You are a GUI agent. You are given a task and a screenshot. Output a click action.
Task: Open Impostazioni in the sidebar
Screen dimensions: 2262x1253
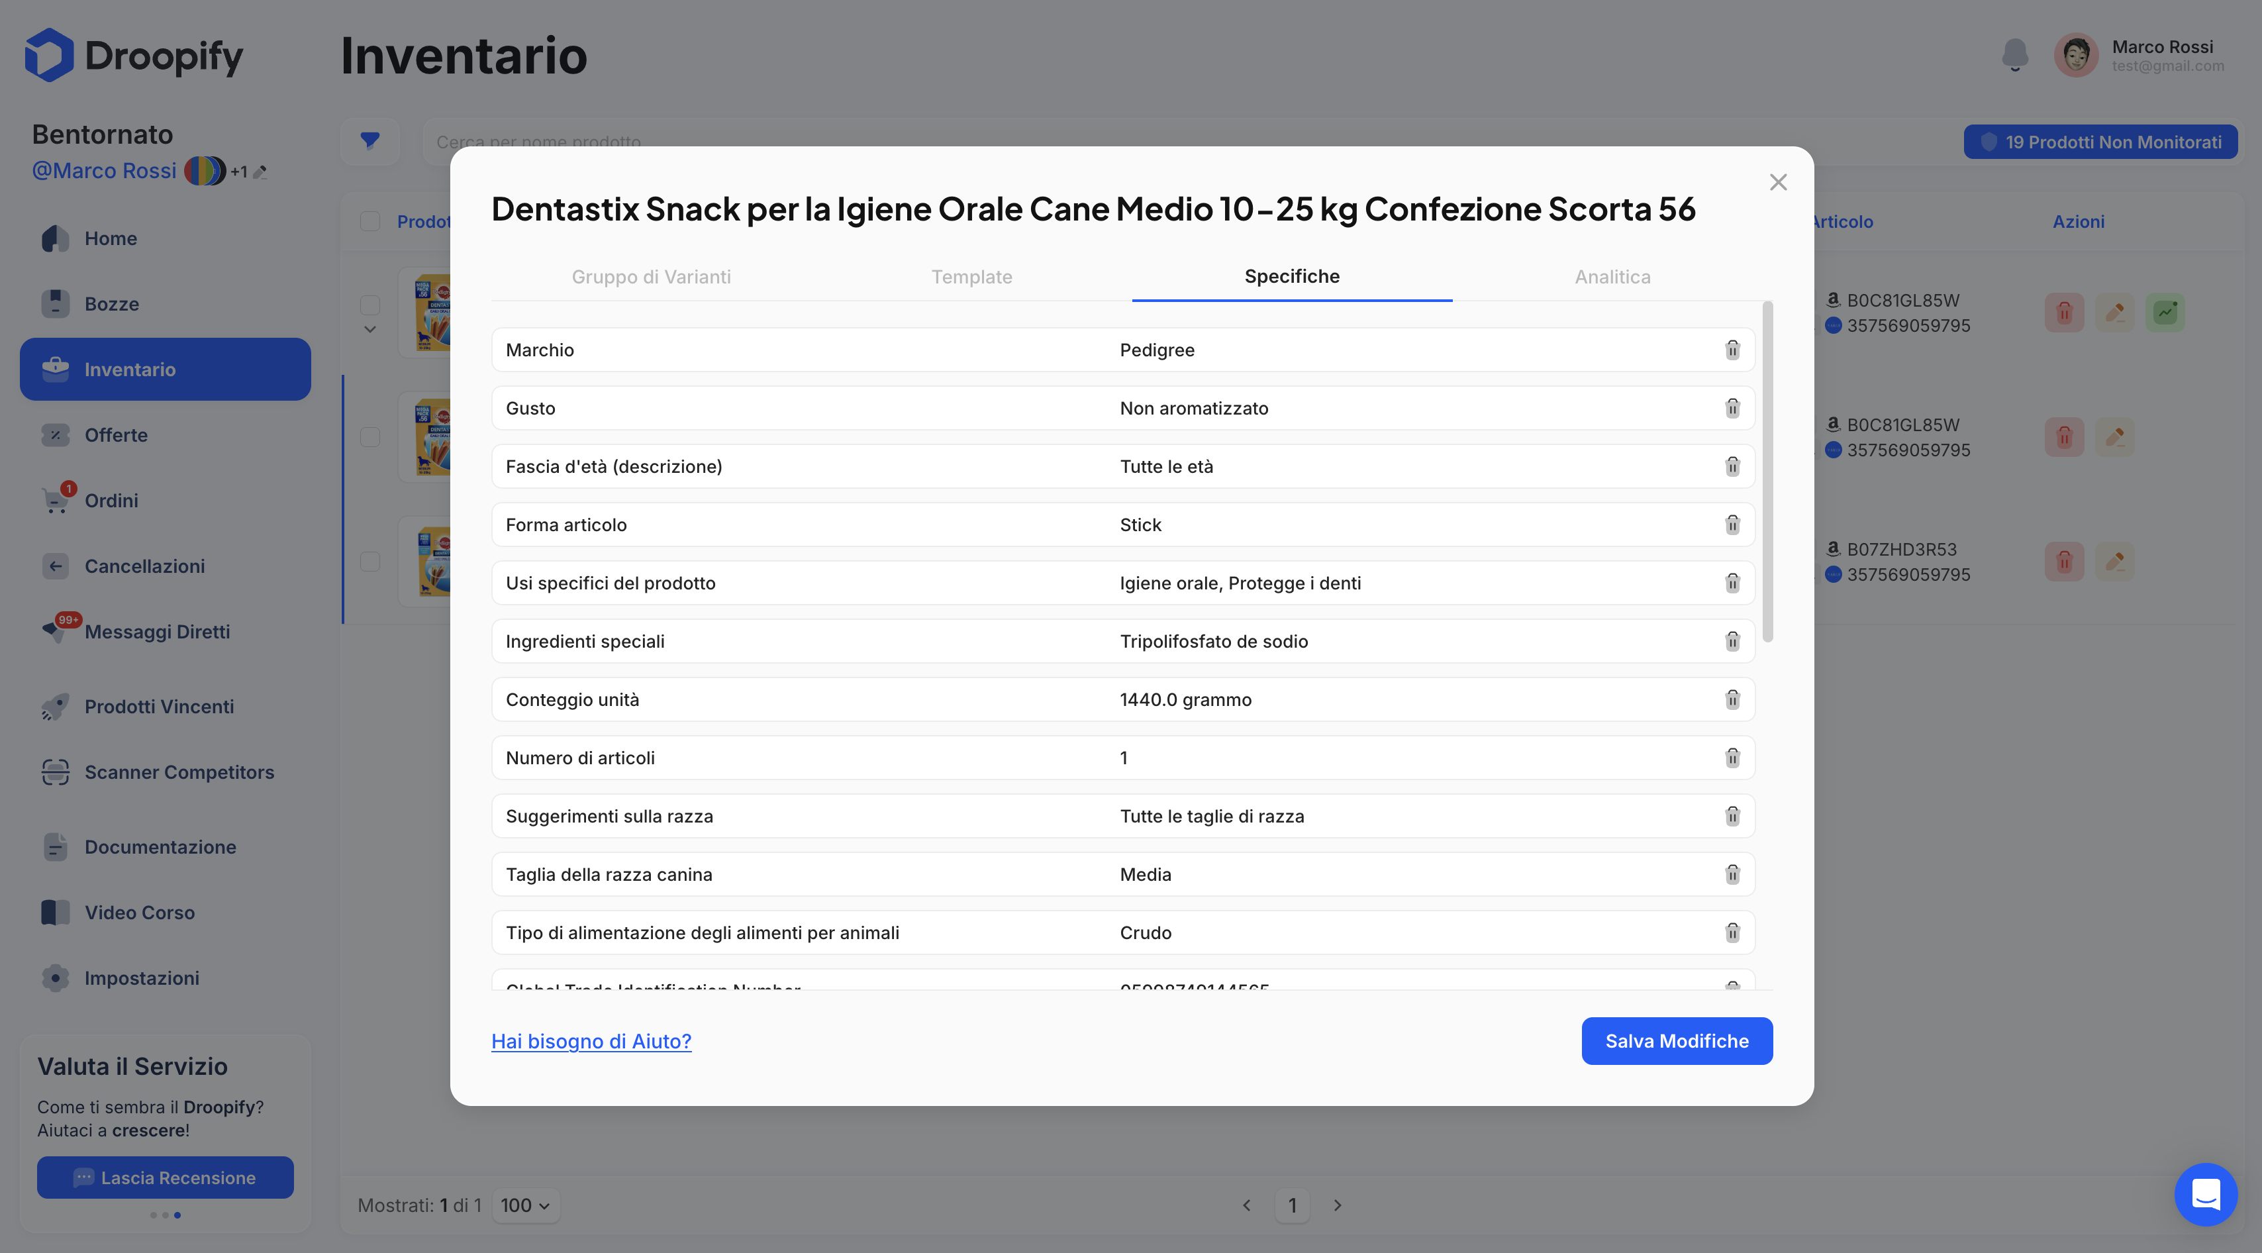(165, 977)
